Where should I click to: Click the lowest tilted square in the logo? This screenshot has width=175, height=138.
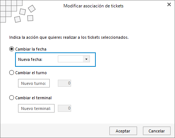(x=17, y=19)
